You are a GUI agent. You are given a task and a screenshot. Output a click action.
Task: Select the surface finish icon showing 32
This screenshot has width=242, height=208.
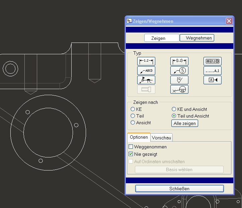[x=179, y=80]
